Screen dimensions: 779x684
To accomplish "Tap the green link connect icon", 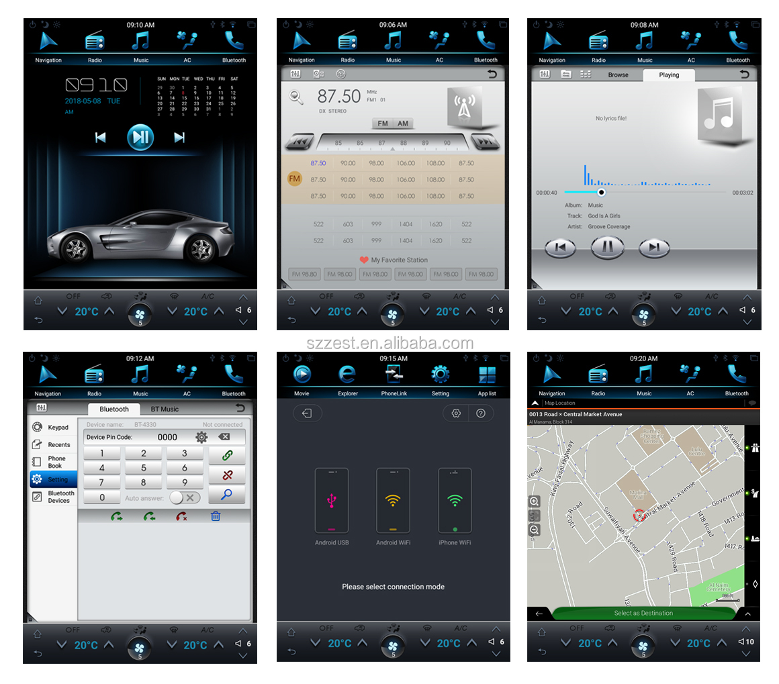I will (x=227, y=455).
